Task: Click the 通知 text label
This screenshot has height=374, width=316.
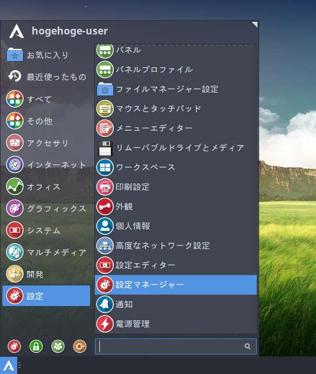Action: (x=124, y=304)
